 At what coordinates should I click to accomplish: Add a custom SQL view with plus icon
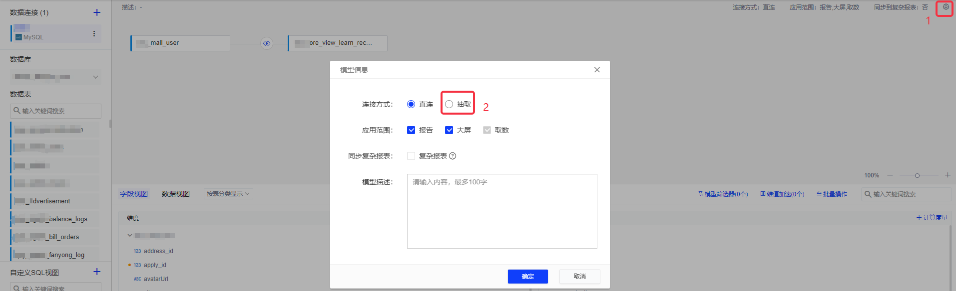97,272
